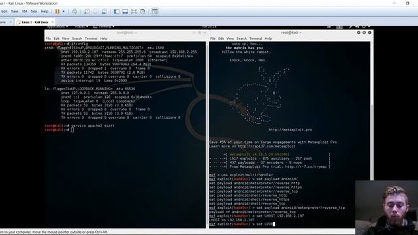Click the console view toolbar icon

(155, 12)
